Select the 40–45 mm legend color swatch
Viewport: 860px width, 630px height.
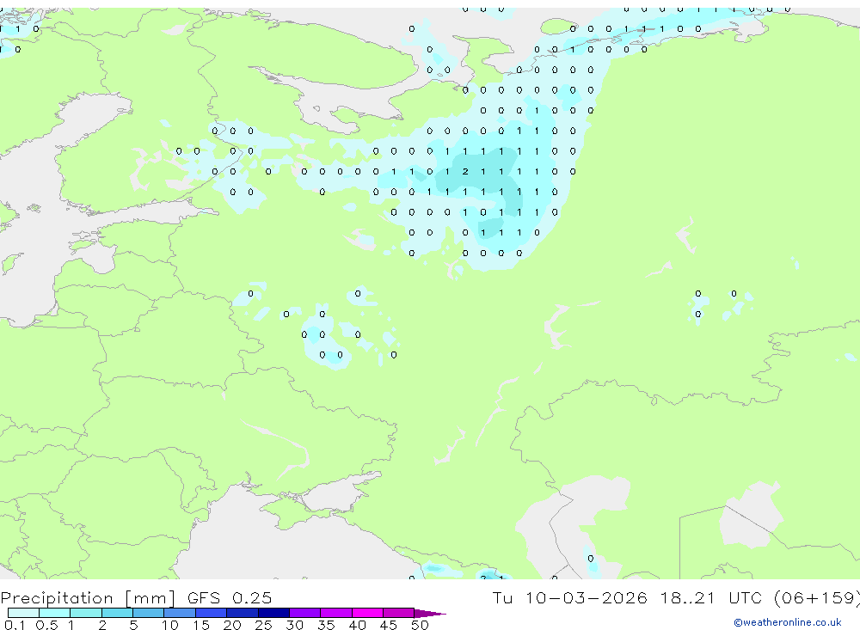pos(367,613)
